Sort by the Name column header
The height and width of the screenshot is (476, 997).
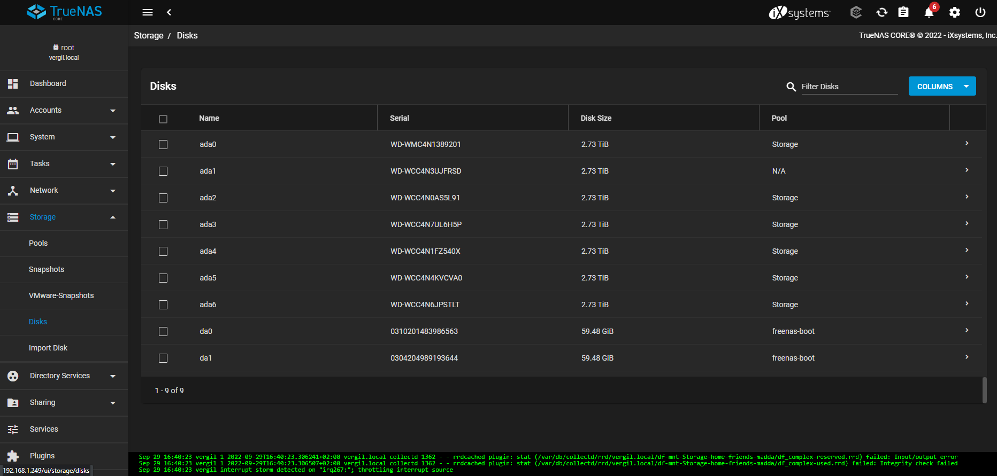pyautogui.click(x=209, y=118)
